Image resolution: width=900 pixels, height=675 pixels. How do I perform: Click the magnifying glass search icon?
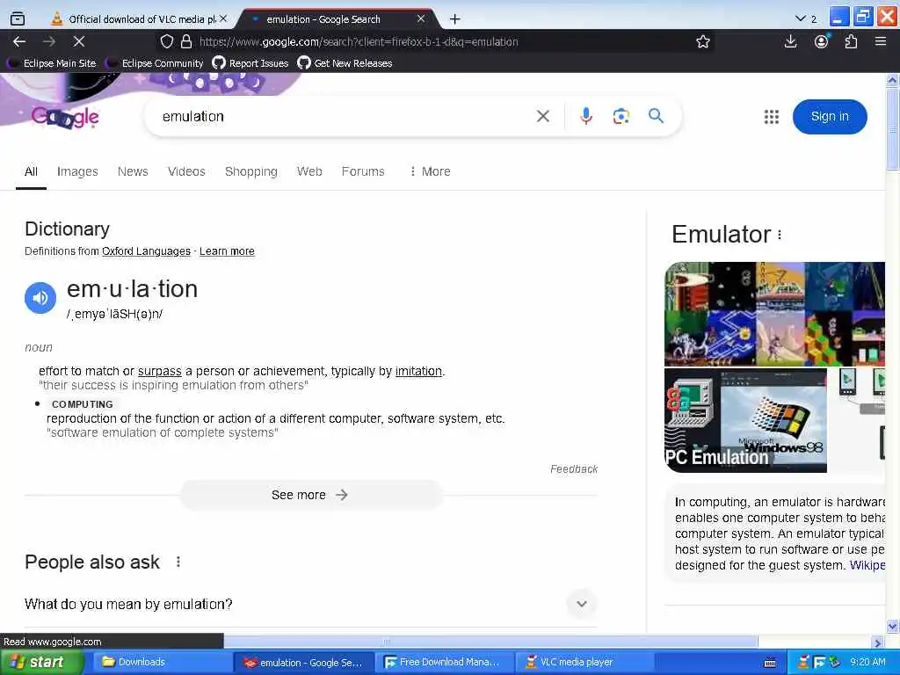(x=656, y=116)
